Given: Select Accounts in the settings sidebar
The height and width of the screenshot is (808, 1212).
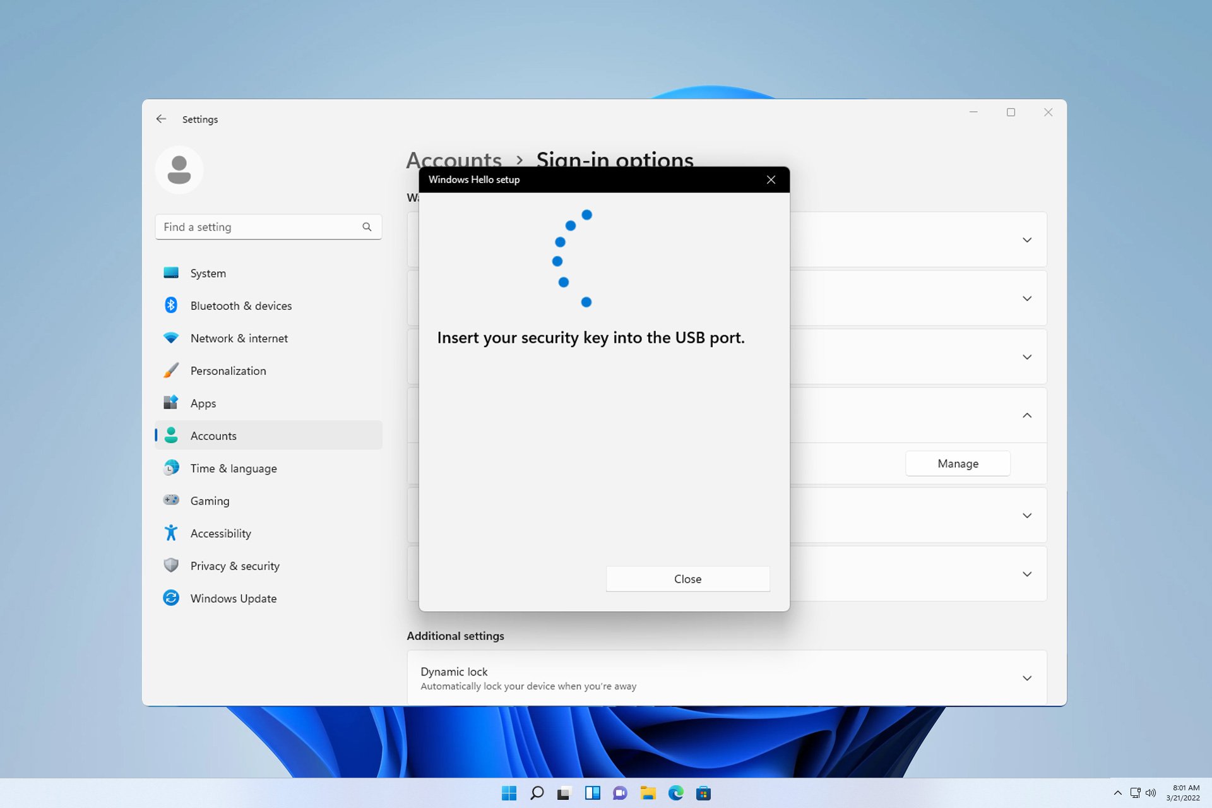Looking at the screenshot, I should 213,436.
